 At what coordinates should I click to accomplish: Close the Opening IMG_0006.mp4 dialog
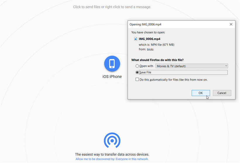click(x=231, y=25)
